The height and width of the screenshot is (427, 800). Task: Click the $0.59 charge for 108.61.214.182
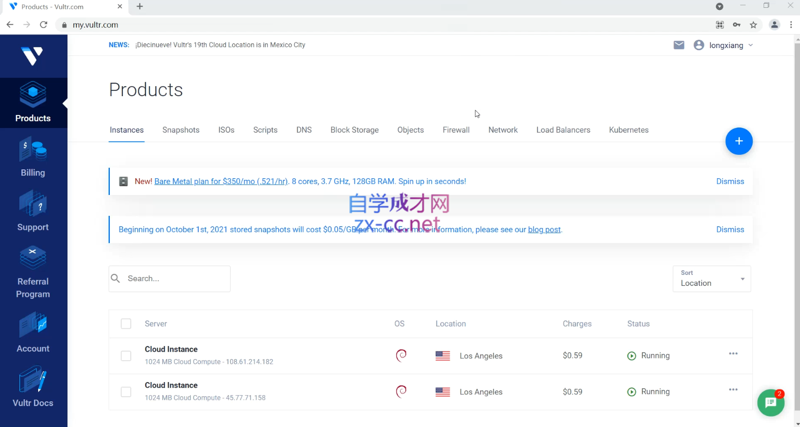coord(573,355)
